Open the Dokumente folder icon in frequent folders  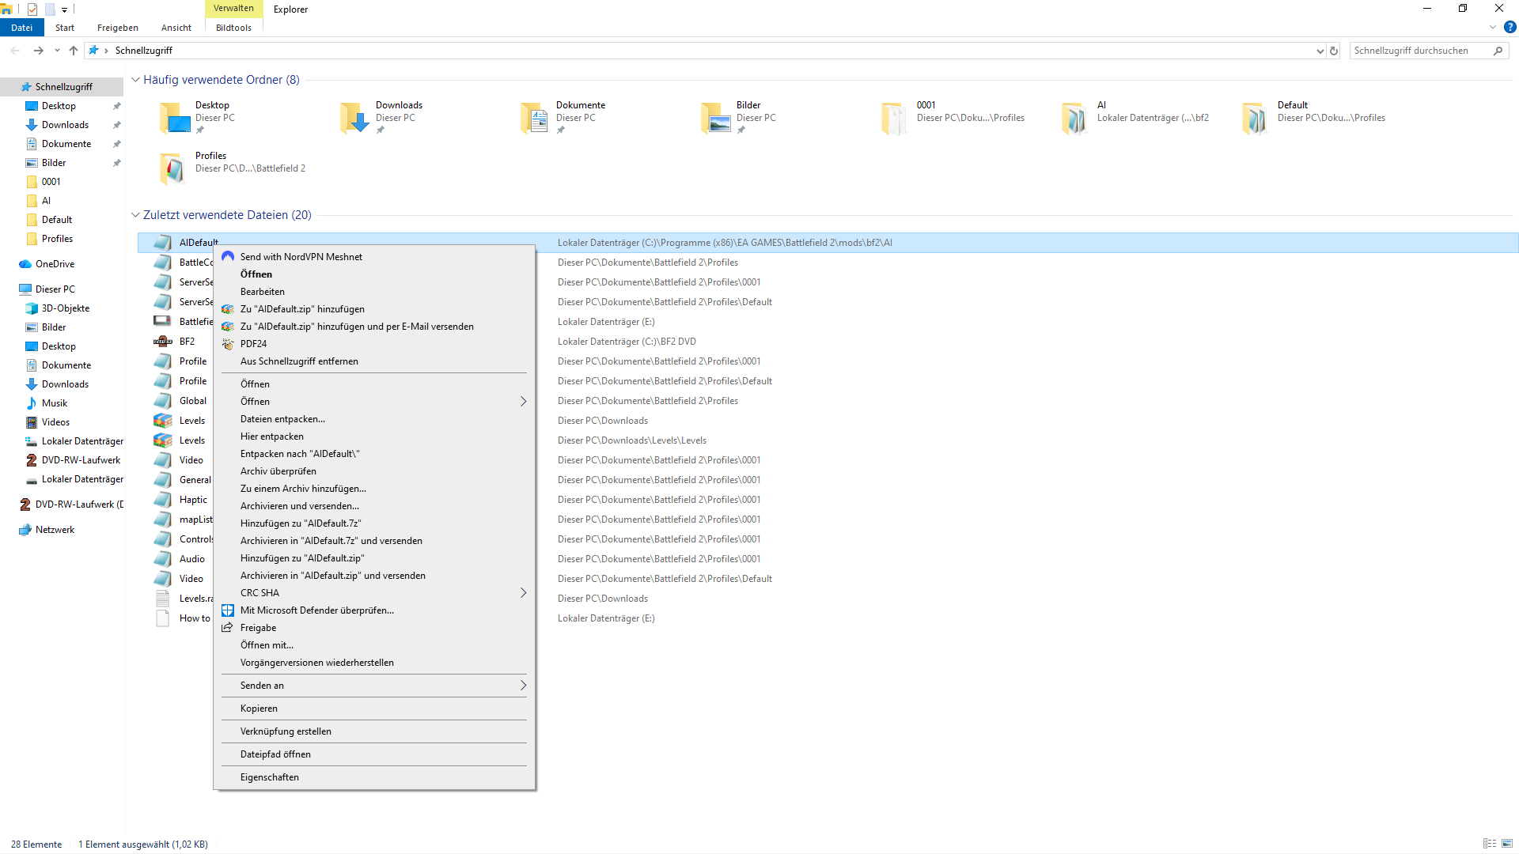point(536,118)
